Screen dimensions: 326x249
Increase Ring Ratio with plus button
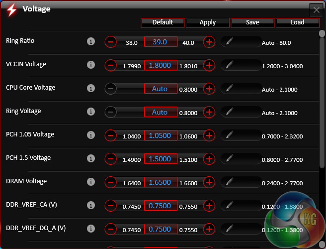click(x=209, y=42)
